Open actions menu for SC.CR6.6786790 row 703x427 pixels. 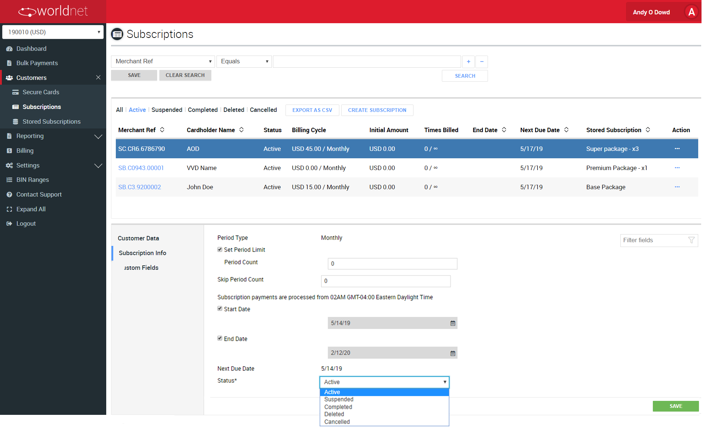(x=677, y=149)
